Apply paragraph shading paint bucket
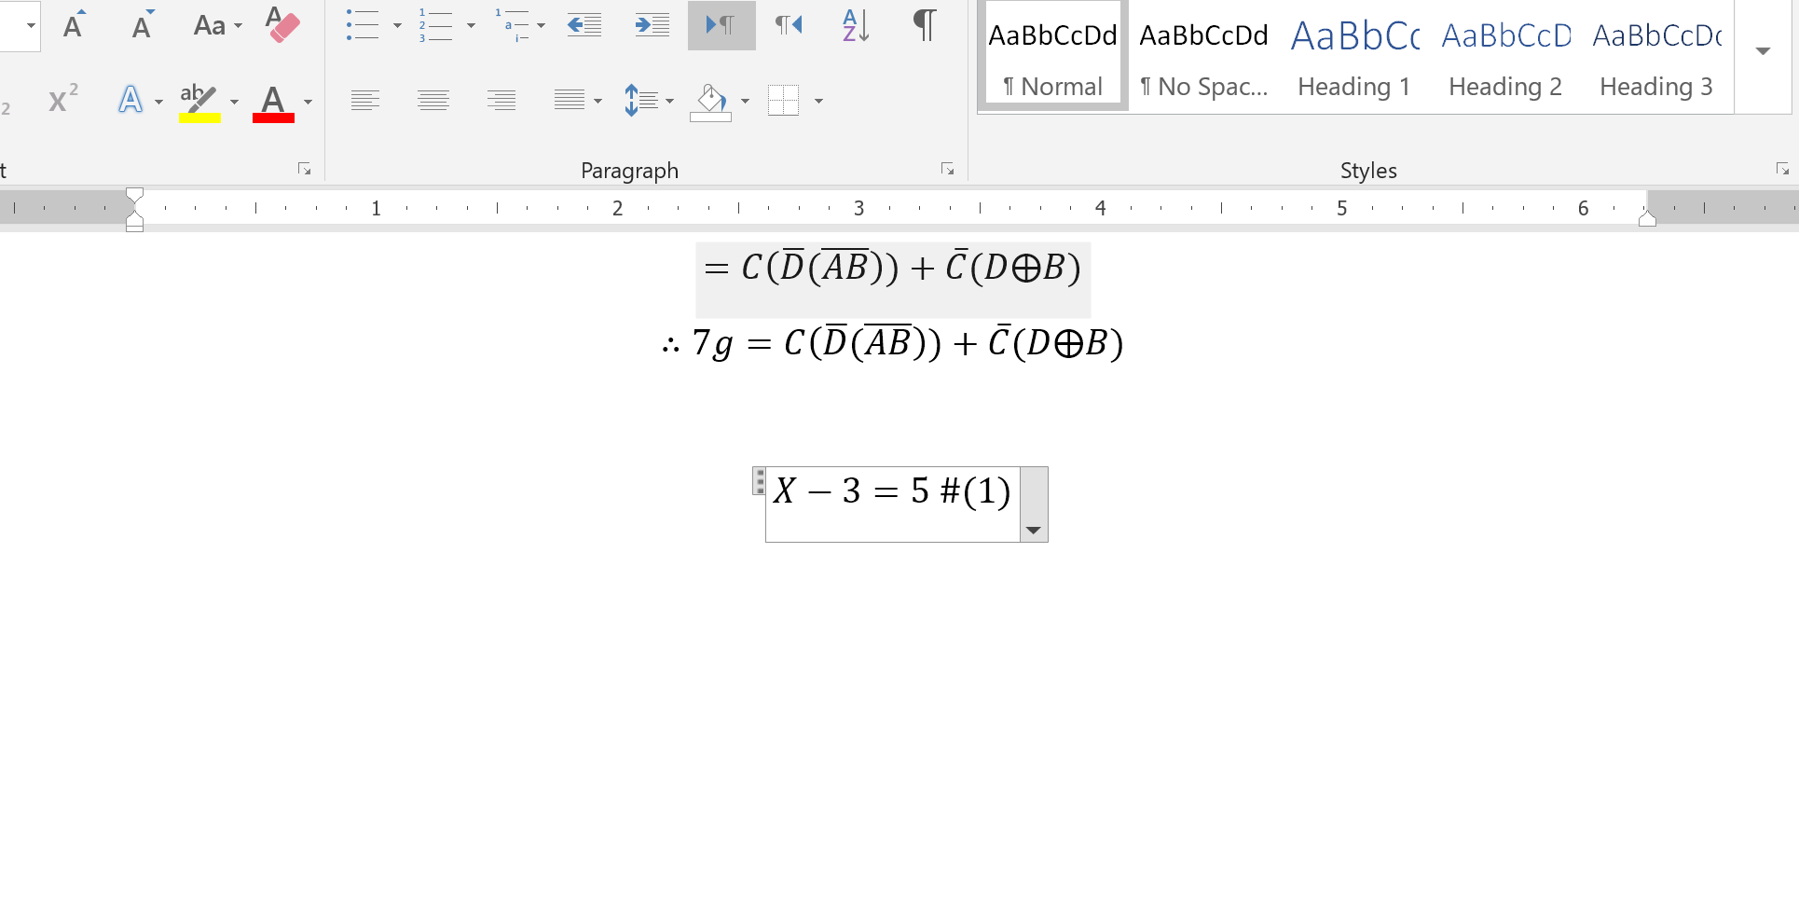This screenshot has width=1799, height=912. (x=710, y=101)
